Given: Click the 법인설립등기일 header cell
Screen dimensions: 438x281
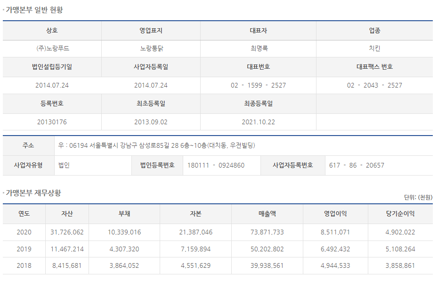Looking at the screenshot, I should tap(52, 67).
